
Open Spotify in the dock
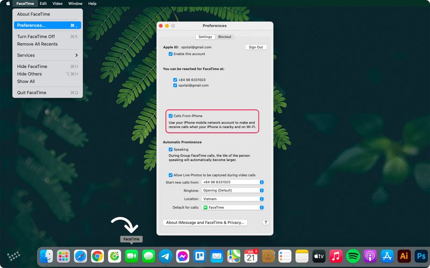tap(353, 256)
